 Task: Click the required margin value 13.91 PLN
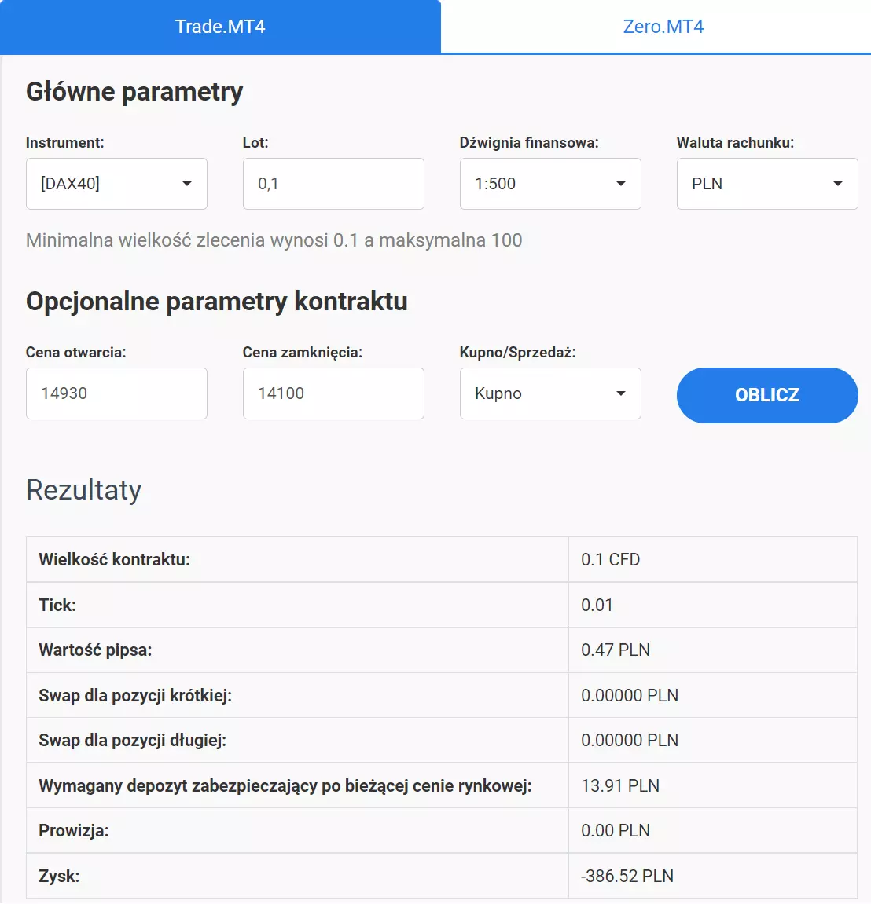pos(620,786)
